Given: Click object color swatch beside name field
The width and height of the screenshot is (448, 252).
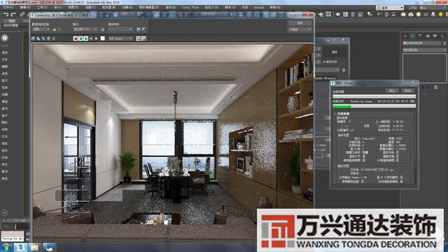Looking at the screenshot, I should 444,43.
